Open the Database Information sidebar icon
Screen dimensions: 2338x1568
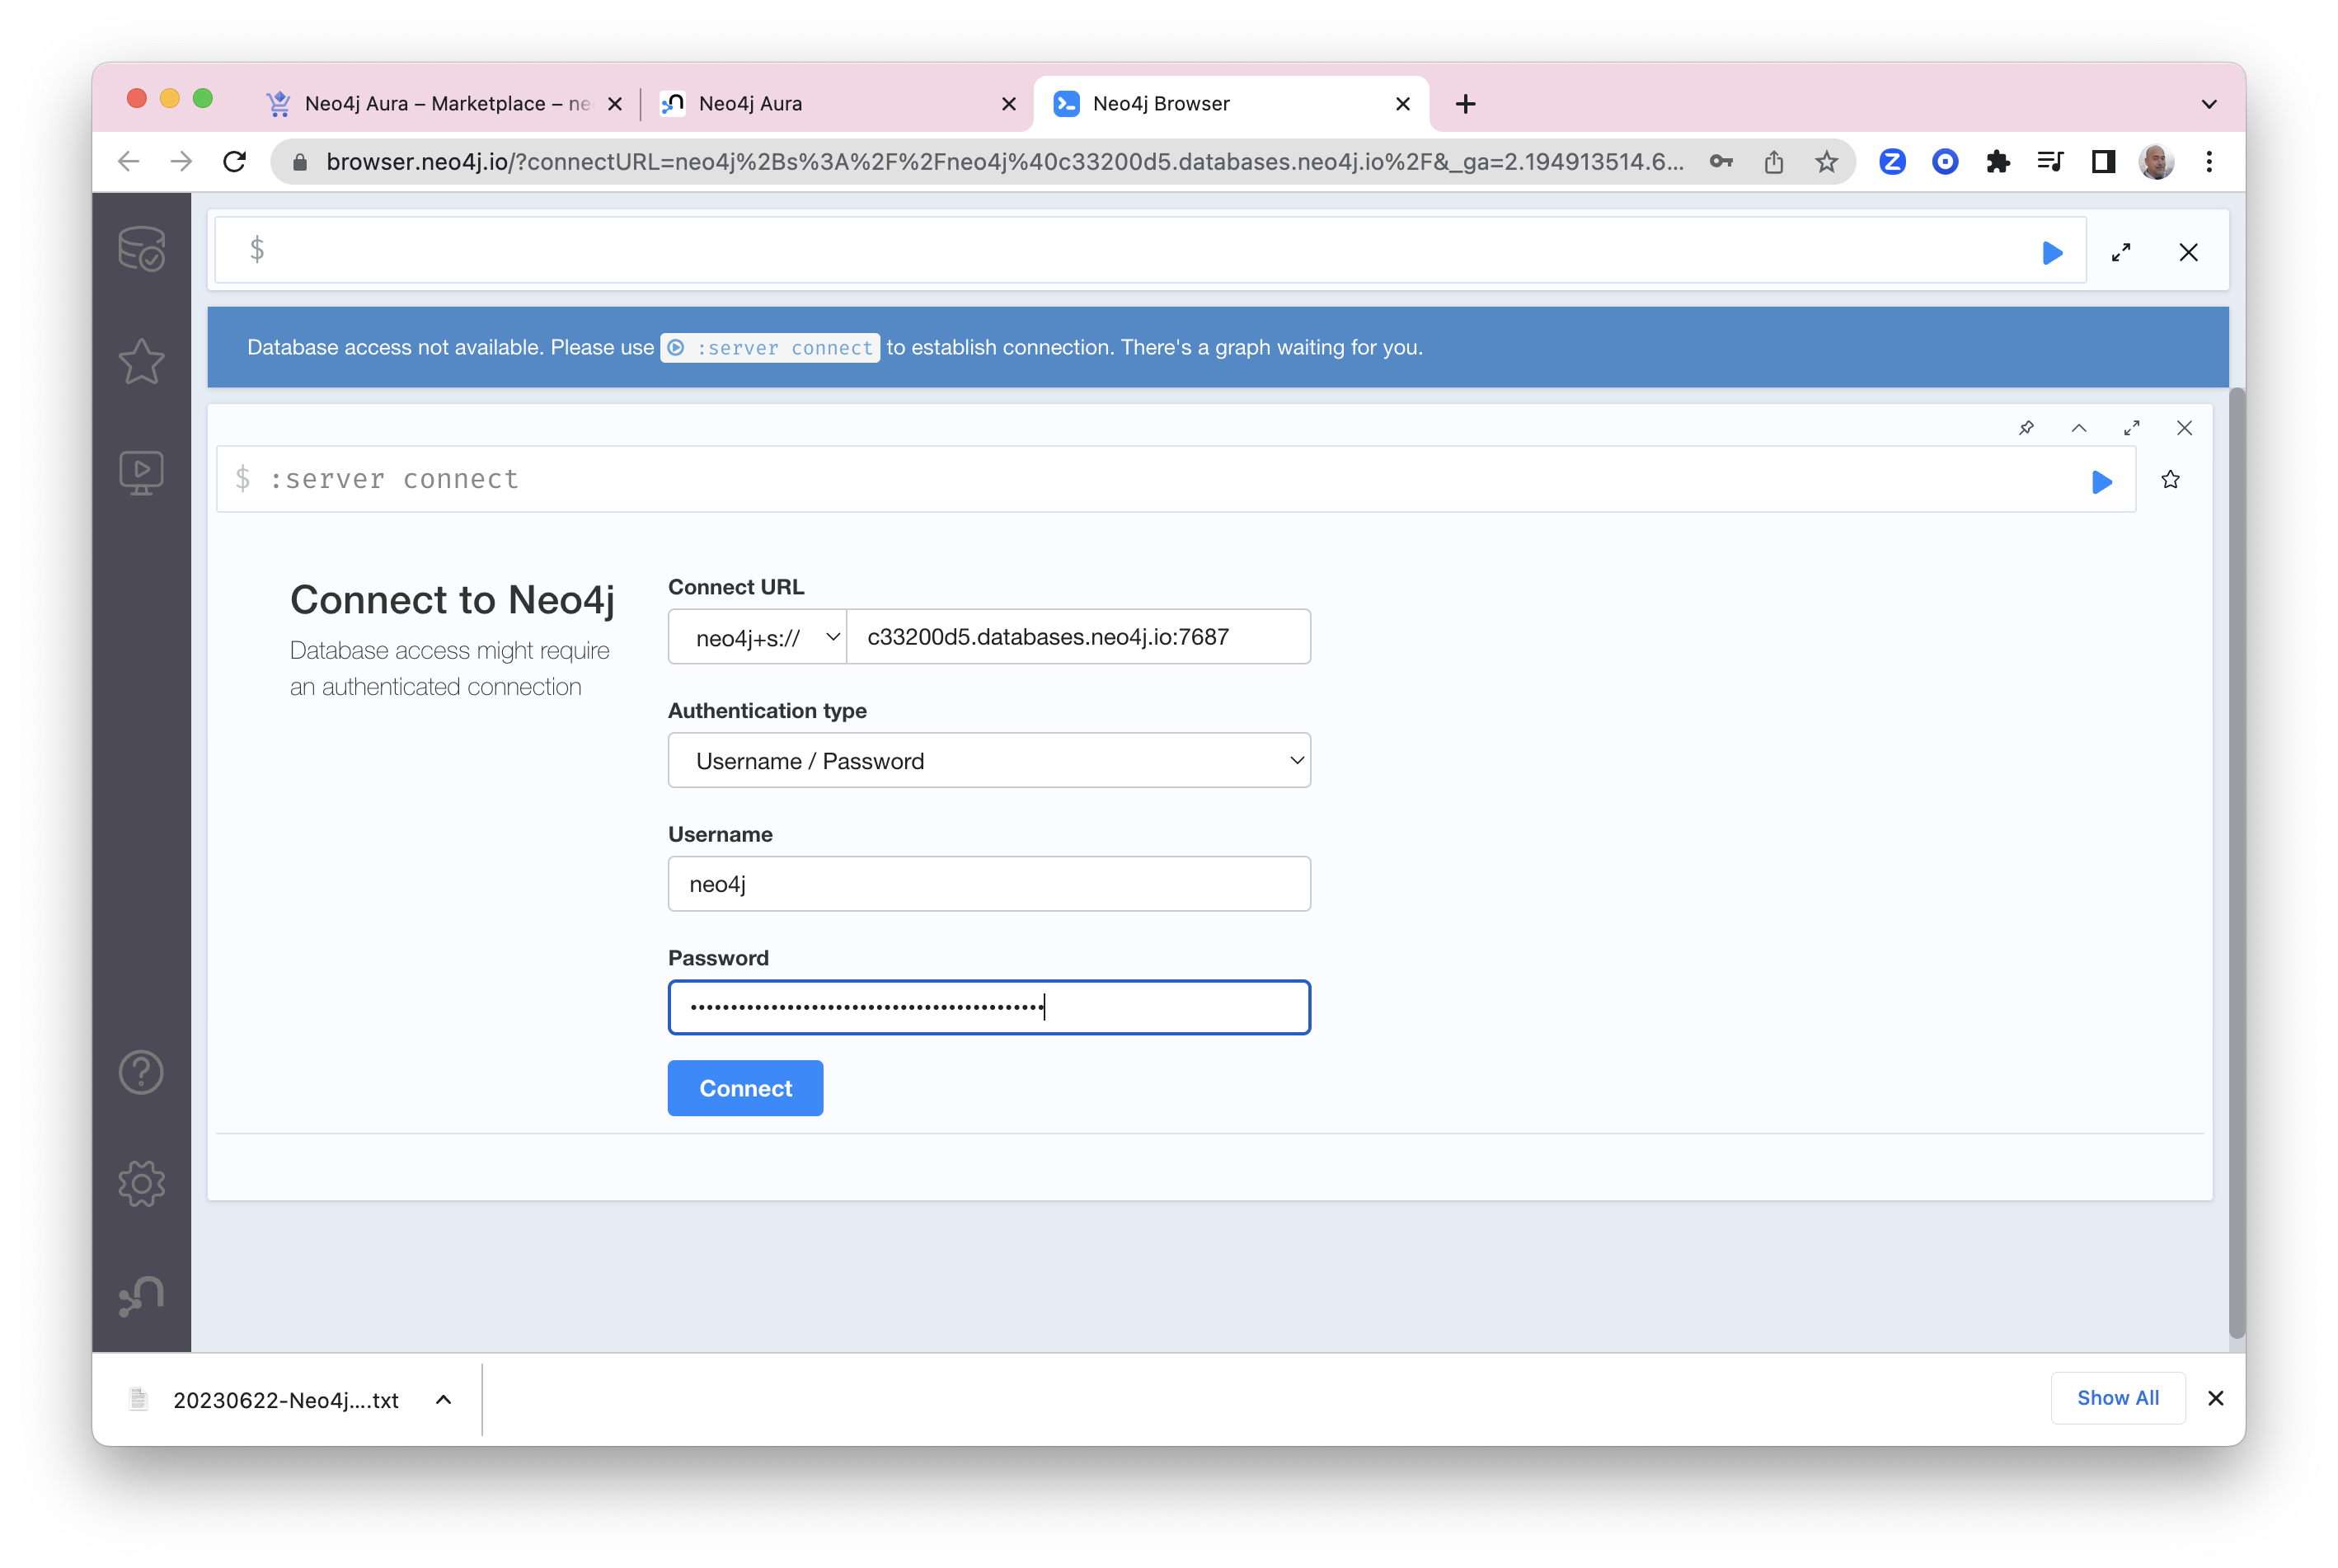pyautogui.click(x=141, y=249)
